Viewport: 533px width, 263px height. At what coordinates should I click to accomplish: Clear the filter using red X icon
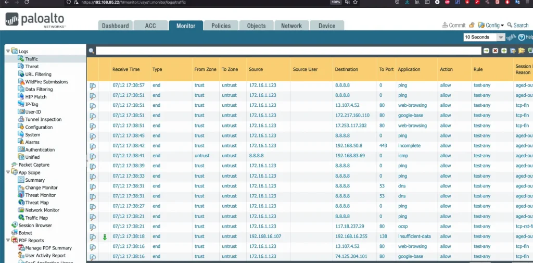point(495,51)
